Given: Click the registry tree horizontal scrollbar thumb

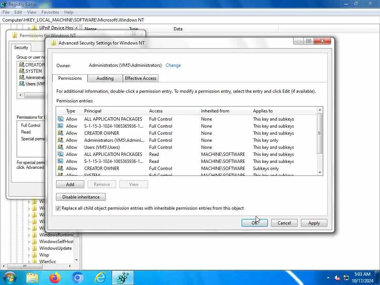Looking at the screenshot, I should click(x=25, y=266).
